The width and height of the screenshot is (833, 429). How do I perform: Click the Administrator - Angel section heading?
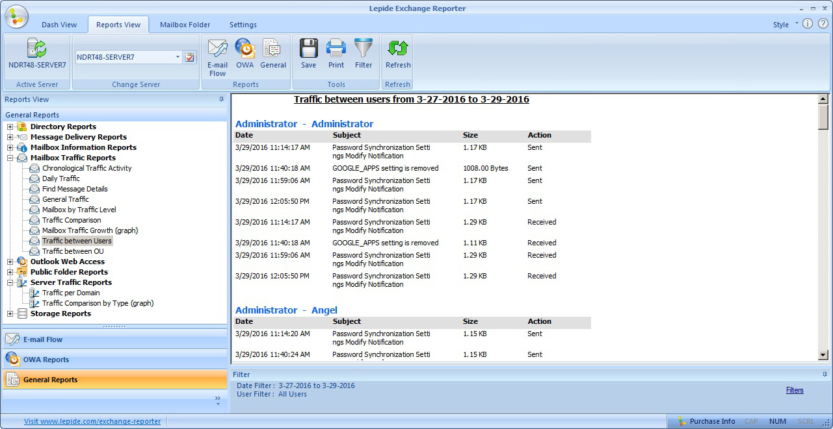(x=286, y=310)
